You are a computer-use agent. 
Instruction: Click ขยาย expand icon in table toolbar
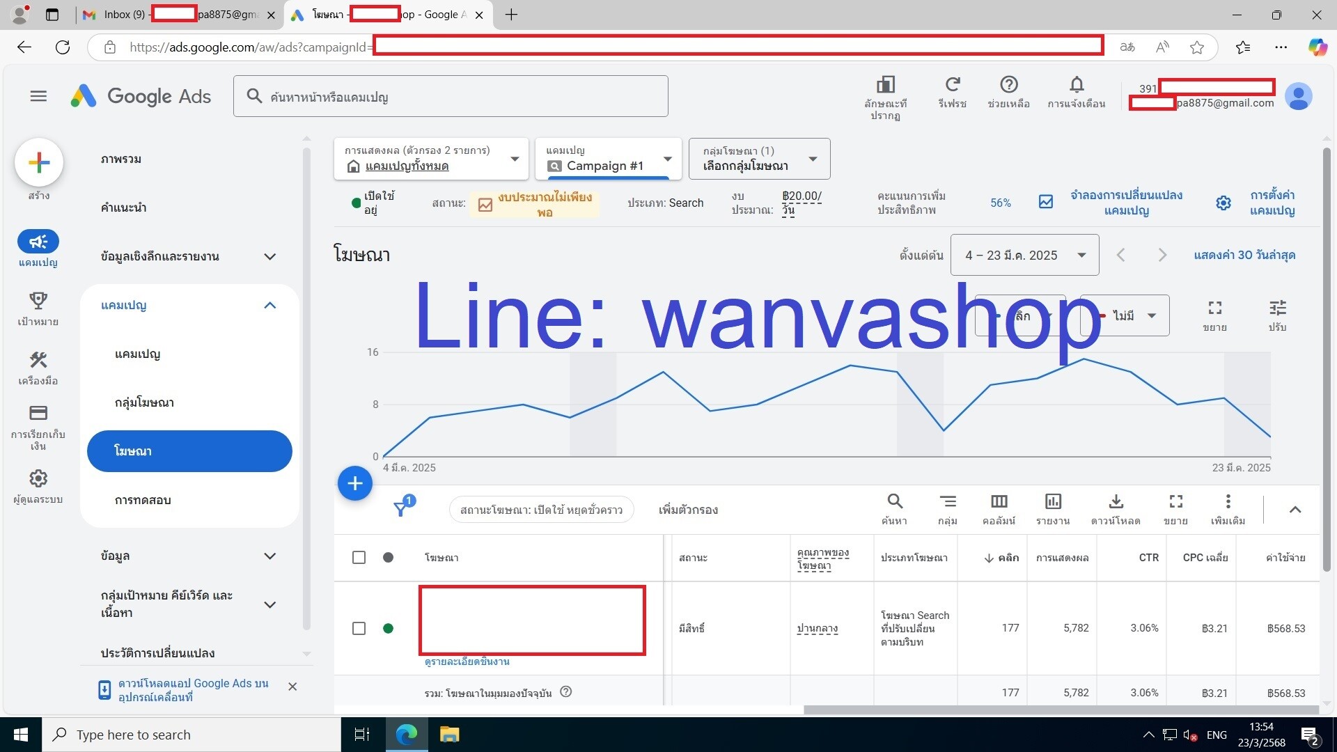(x=1175, y=501)
